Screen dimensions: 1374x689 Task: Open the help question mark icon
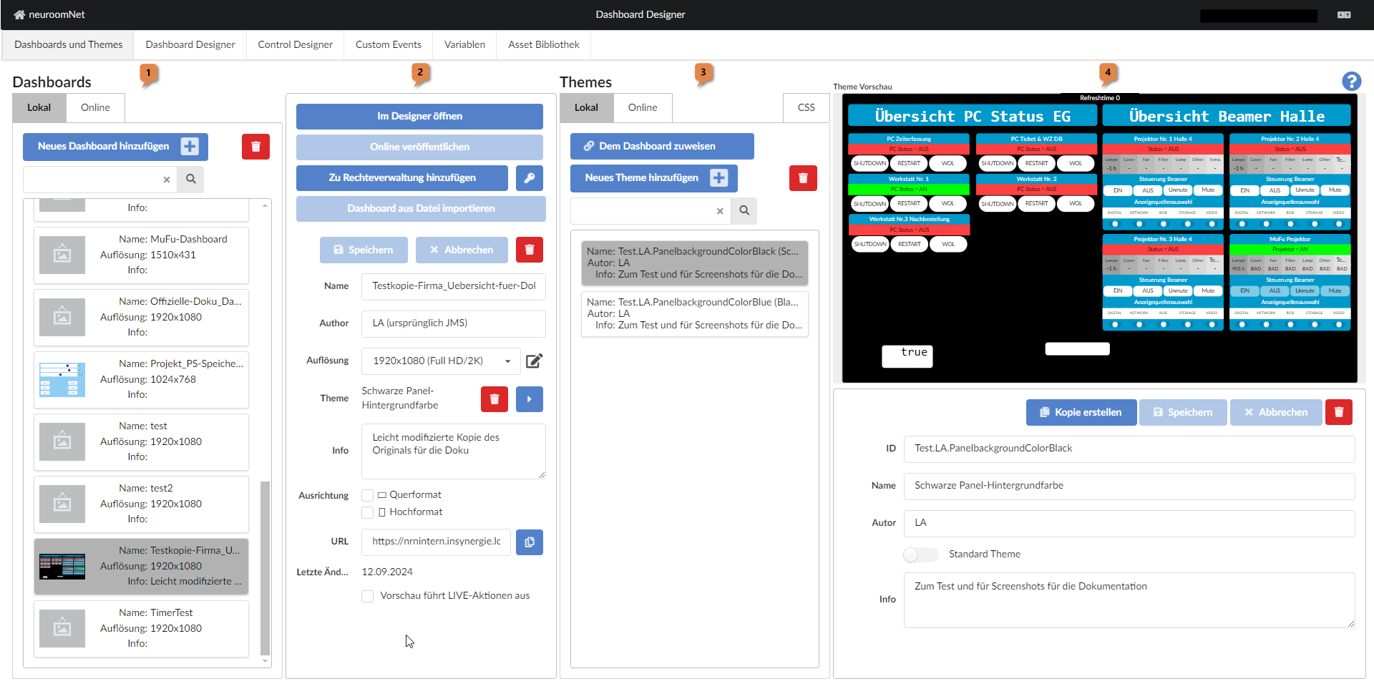coord(1352,82)
